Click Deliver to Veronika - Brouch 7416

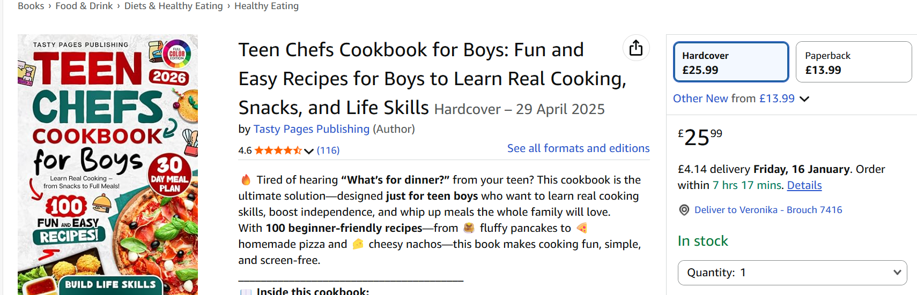(768, 210)
